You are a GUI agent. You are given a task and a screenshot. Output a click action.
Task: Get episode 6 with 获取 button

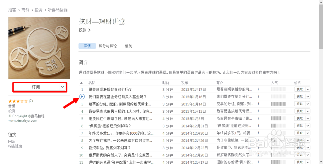pos(300,126)
